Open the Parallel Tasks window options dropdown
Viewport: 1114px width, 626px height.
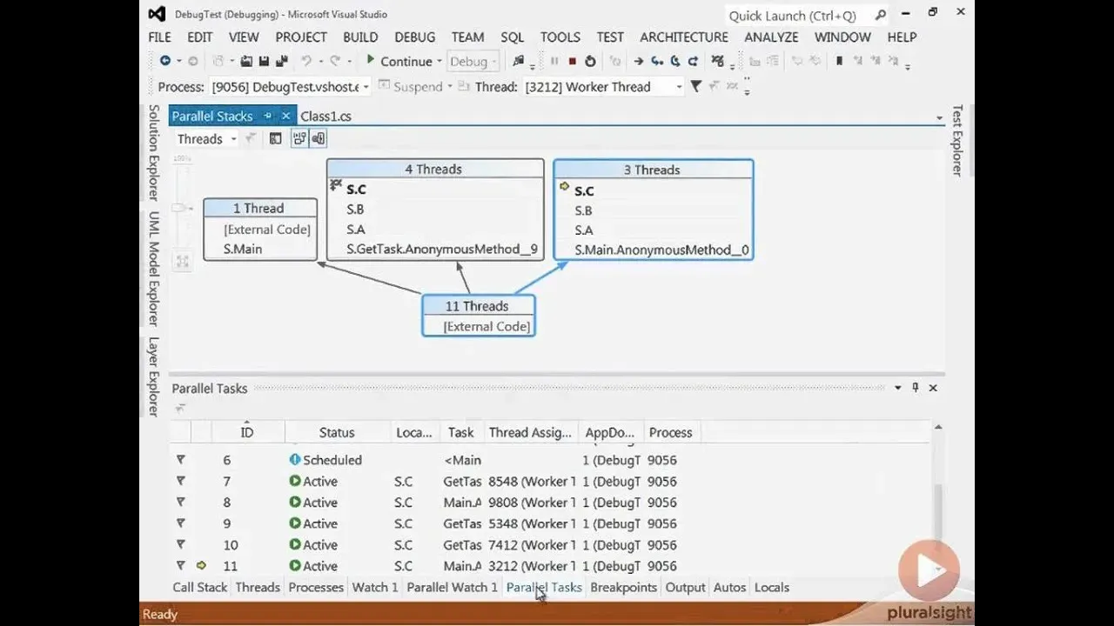(898, 388)
